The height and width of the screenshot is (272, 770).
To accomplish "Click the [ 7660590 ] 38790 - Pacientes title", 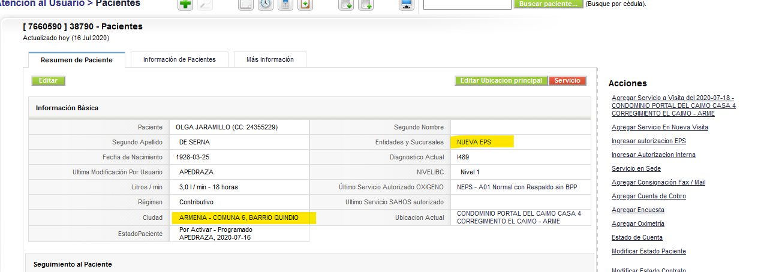I will [x=83, y=26].
